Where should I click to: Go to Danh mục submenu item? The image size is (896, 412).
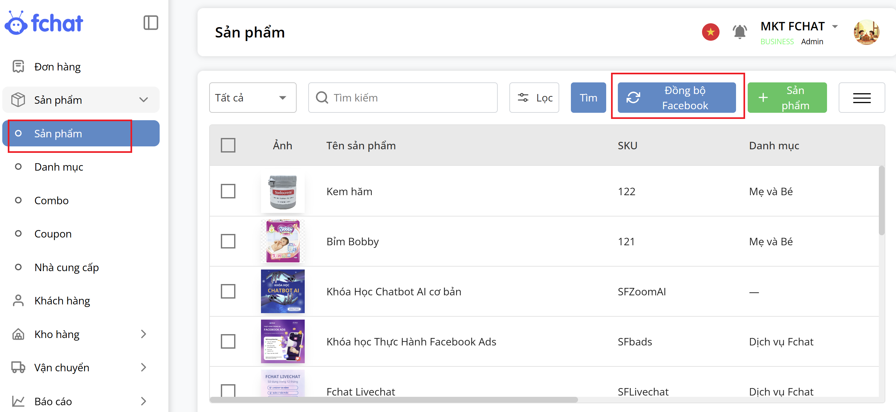tap(59, 167)
